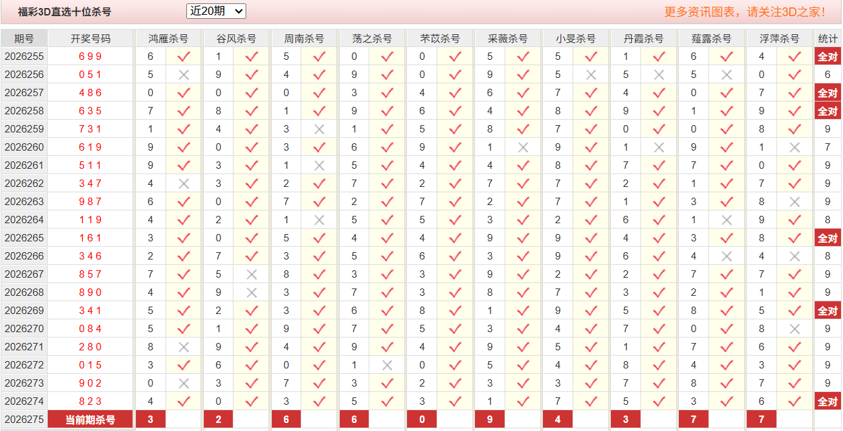Select period number 2026260
843x431 pixels.
click(x=24, y=147)
